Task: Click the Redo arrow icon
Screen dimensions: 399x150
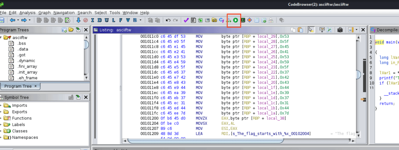Action: click(x=175, y=20)
